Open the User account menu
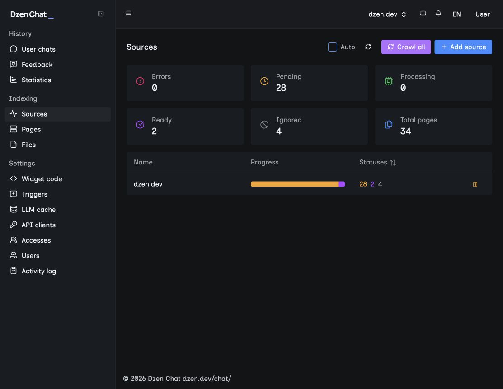 [483, 14]
